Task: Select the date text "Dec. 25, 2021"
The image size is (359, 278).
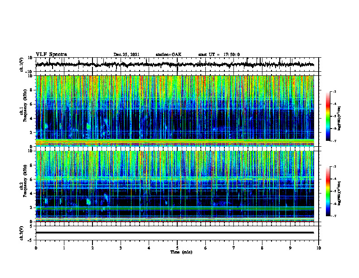Action: tap(126, 55)
